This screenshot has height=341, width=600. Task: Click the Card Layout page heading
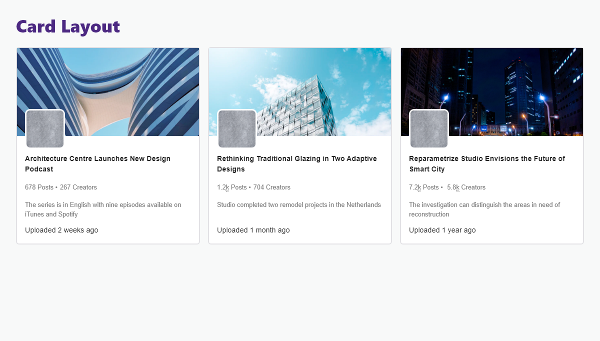tap(68, 26)
